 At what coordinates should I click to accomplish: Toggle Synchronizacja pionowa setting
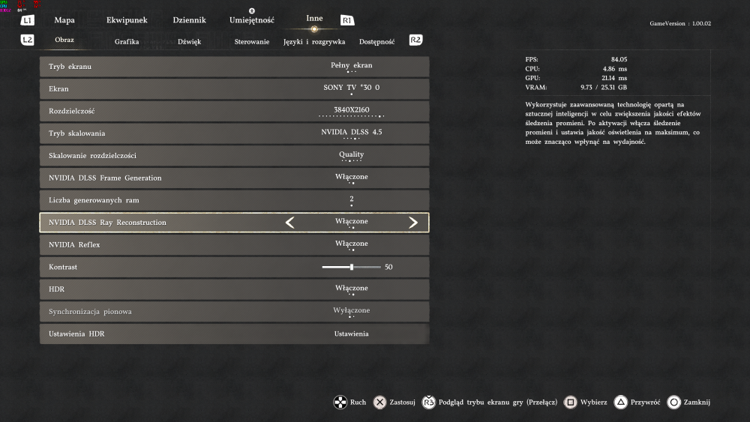coord(234,312)
